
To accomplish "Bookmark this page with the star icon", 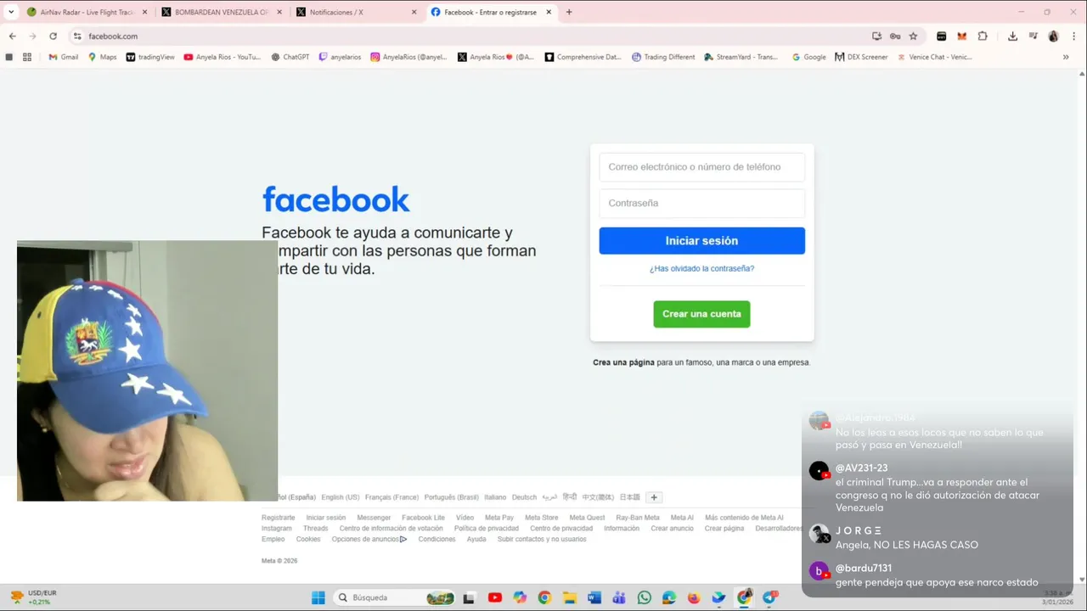I will [913, 36].
